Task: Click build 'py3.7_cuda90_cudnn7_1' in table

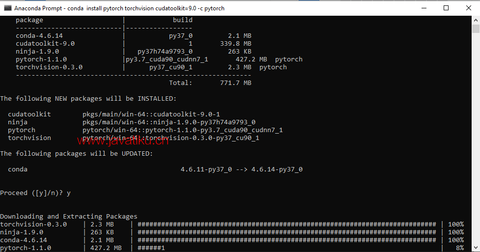Action: tap(167, 59)
